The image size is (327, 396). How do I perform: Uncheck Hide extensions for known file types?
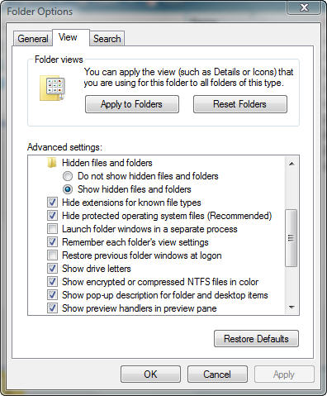52,203
